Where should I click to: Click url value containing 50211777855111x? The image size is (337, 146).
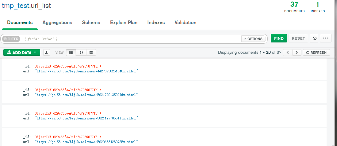pos(86,119)
